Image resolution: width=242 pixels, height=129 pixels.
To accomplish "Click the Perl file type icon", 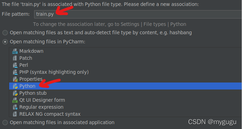I will coord(15,65).
